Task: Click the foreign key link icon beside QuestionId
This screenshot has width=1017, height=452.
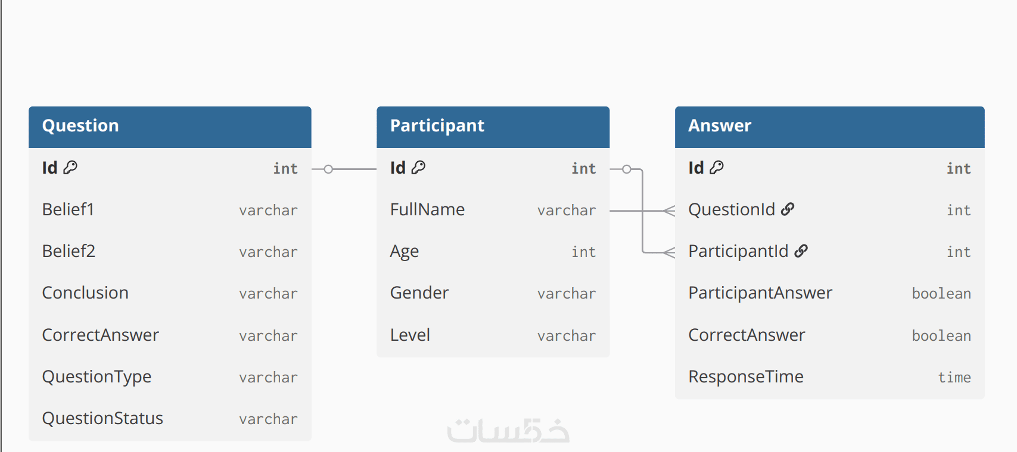Action: (x=788, y=209)
